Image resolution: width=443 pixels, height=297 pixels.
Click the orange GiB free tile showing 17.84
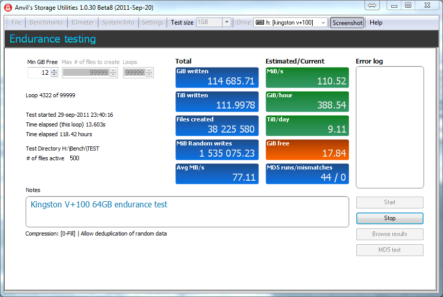[x=307, y=150]
